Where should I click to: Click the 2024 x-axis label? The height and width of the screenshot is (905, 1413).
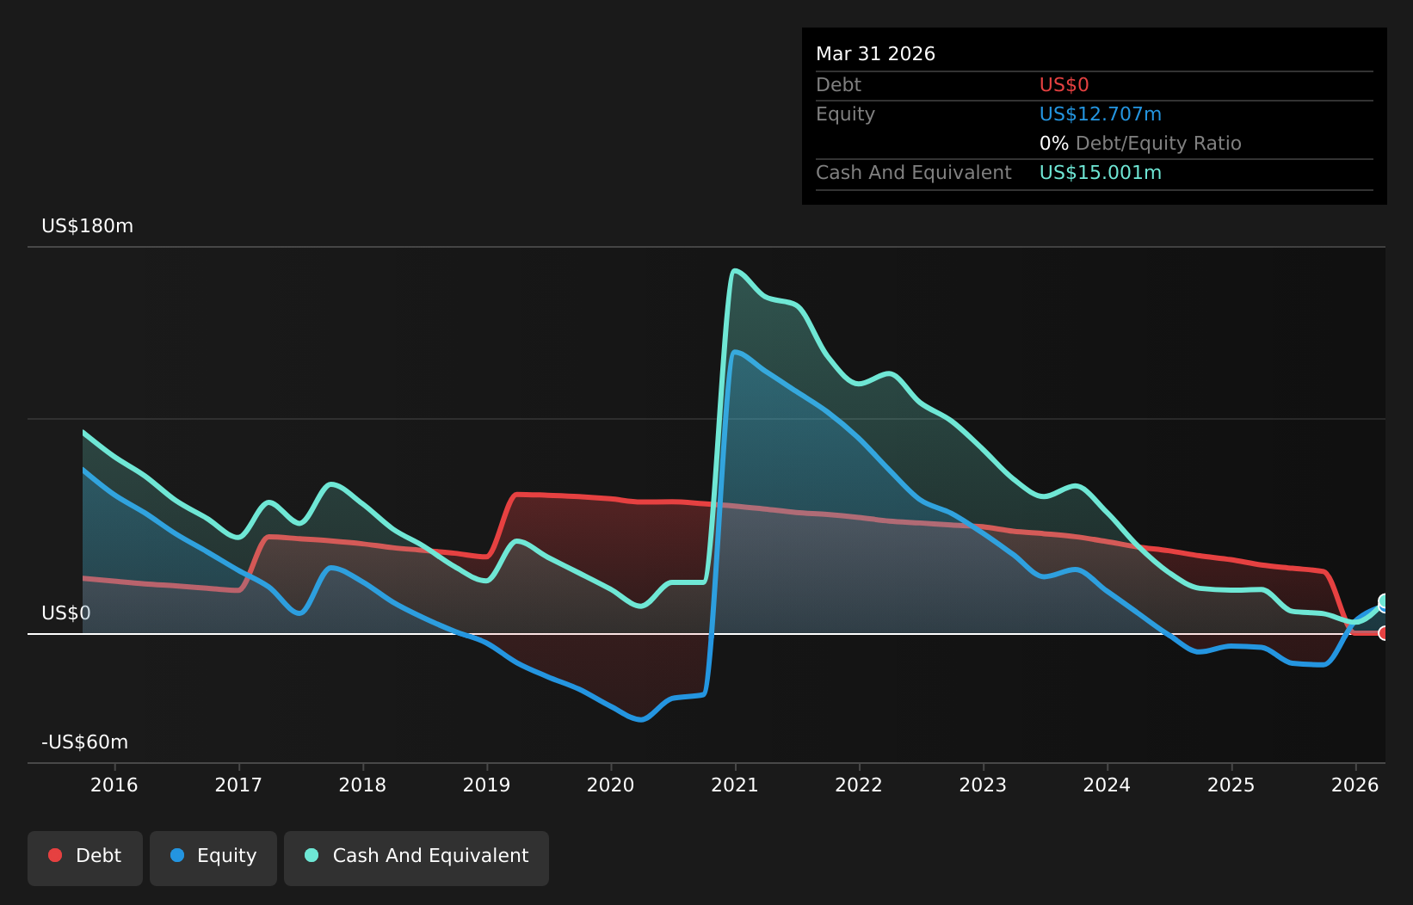[x=1107, y=785]
